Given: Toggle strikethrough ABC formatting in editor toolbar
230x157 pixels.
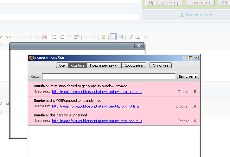Looking at the screenshot, I should coord(8,37).
